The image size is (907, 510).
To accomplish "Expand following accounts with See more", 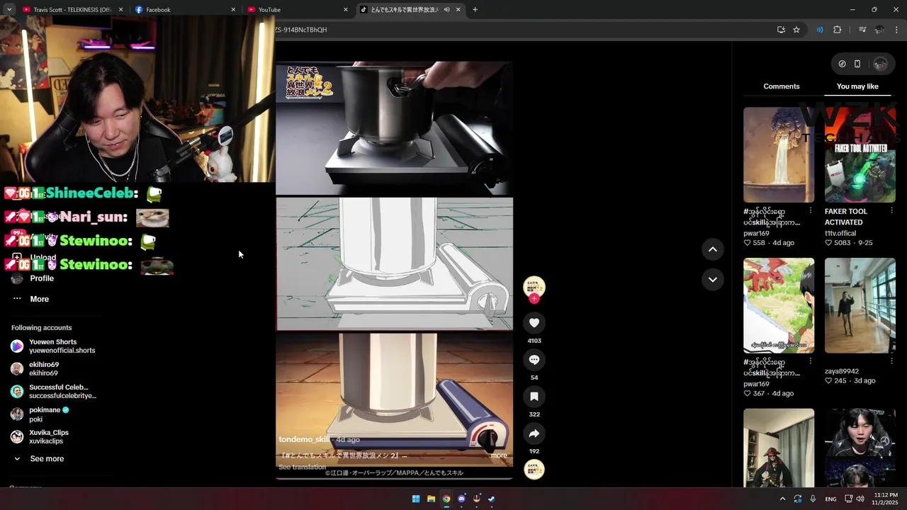I will pos(47,459).
